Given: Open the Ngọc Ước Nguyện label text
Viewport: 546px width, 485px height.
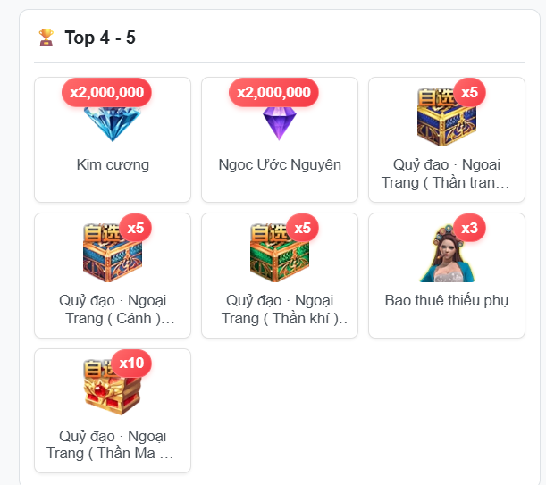Looking at the screenshot, I should 280,165.
